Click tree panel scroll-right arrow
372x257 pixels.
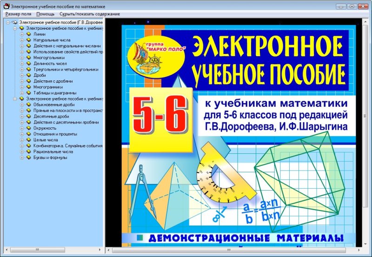(100, 250)
